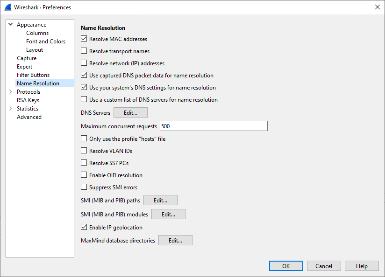Edit the SMI (MIB and PIB) paths

coord(160,200)
